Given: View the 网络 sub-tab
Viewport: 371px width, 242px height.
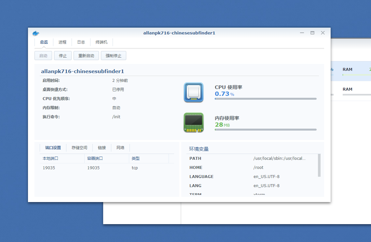Looking at the screenshot, I should point(120,147).
